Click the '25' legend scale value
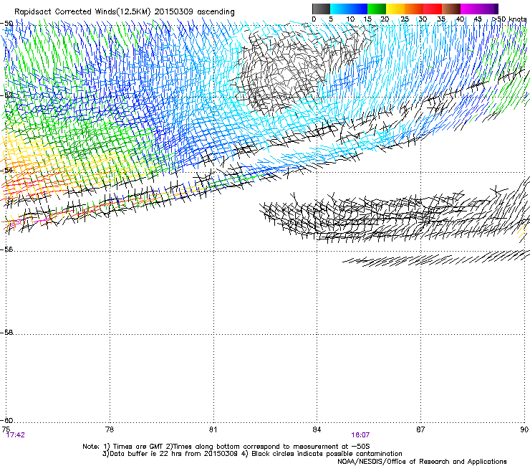Image resolution: width=530 pixels, height=466 pixels. coord(405,19)
